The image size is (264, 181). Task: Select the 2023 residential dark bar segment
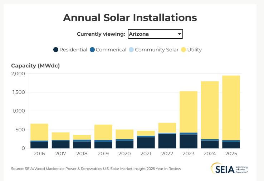189,141
